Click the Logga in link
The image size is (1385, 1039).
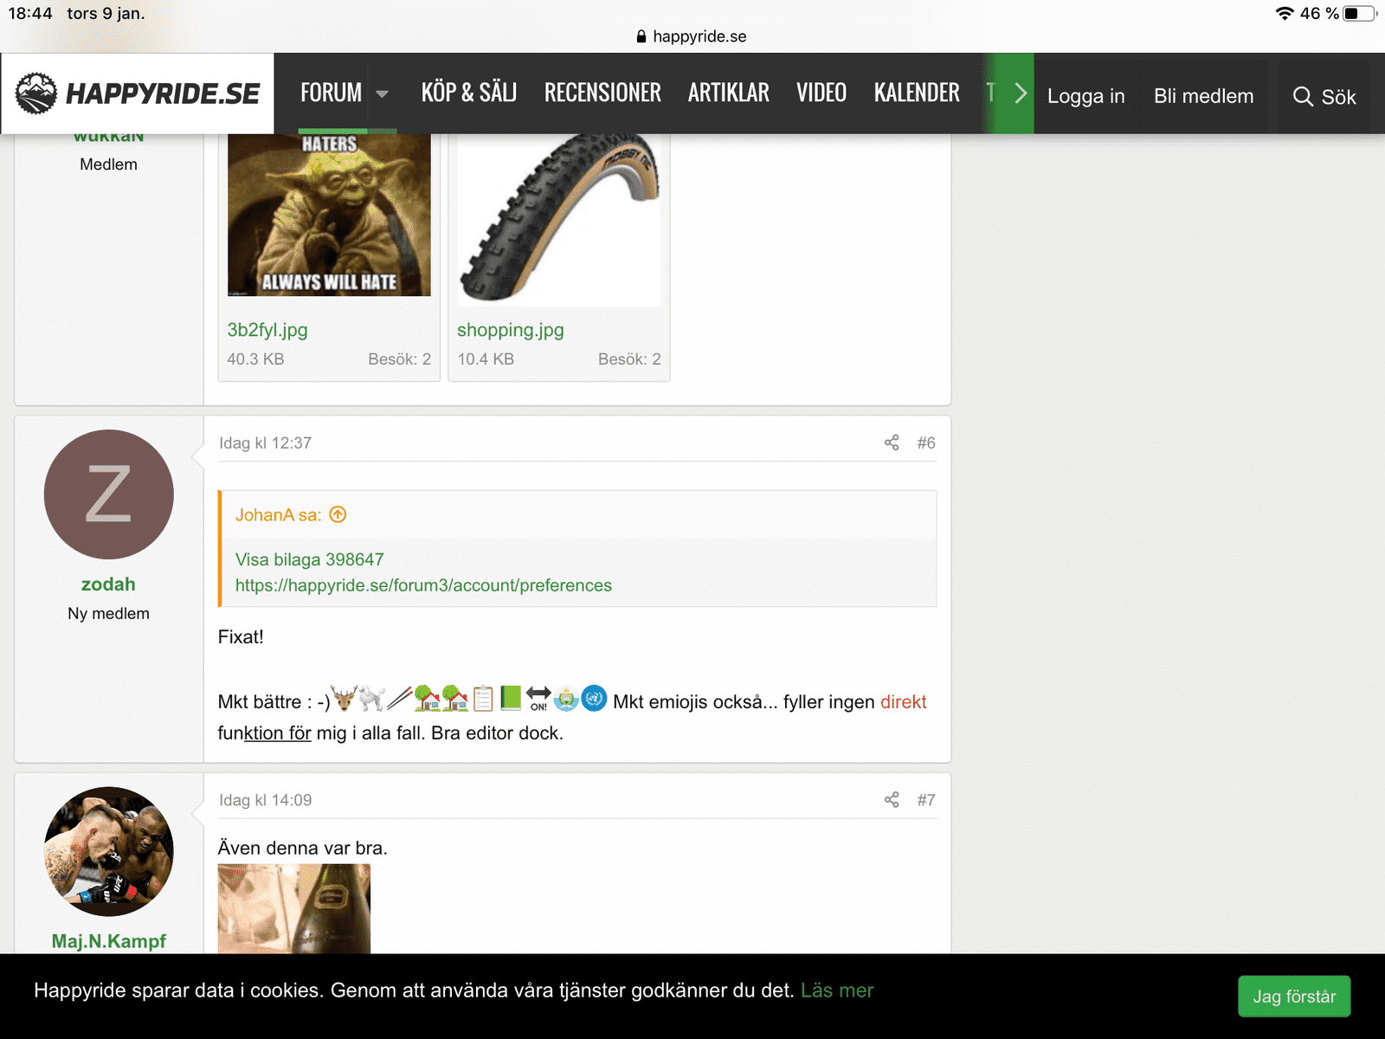pos(1086,96)
